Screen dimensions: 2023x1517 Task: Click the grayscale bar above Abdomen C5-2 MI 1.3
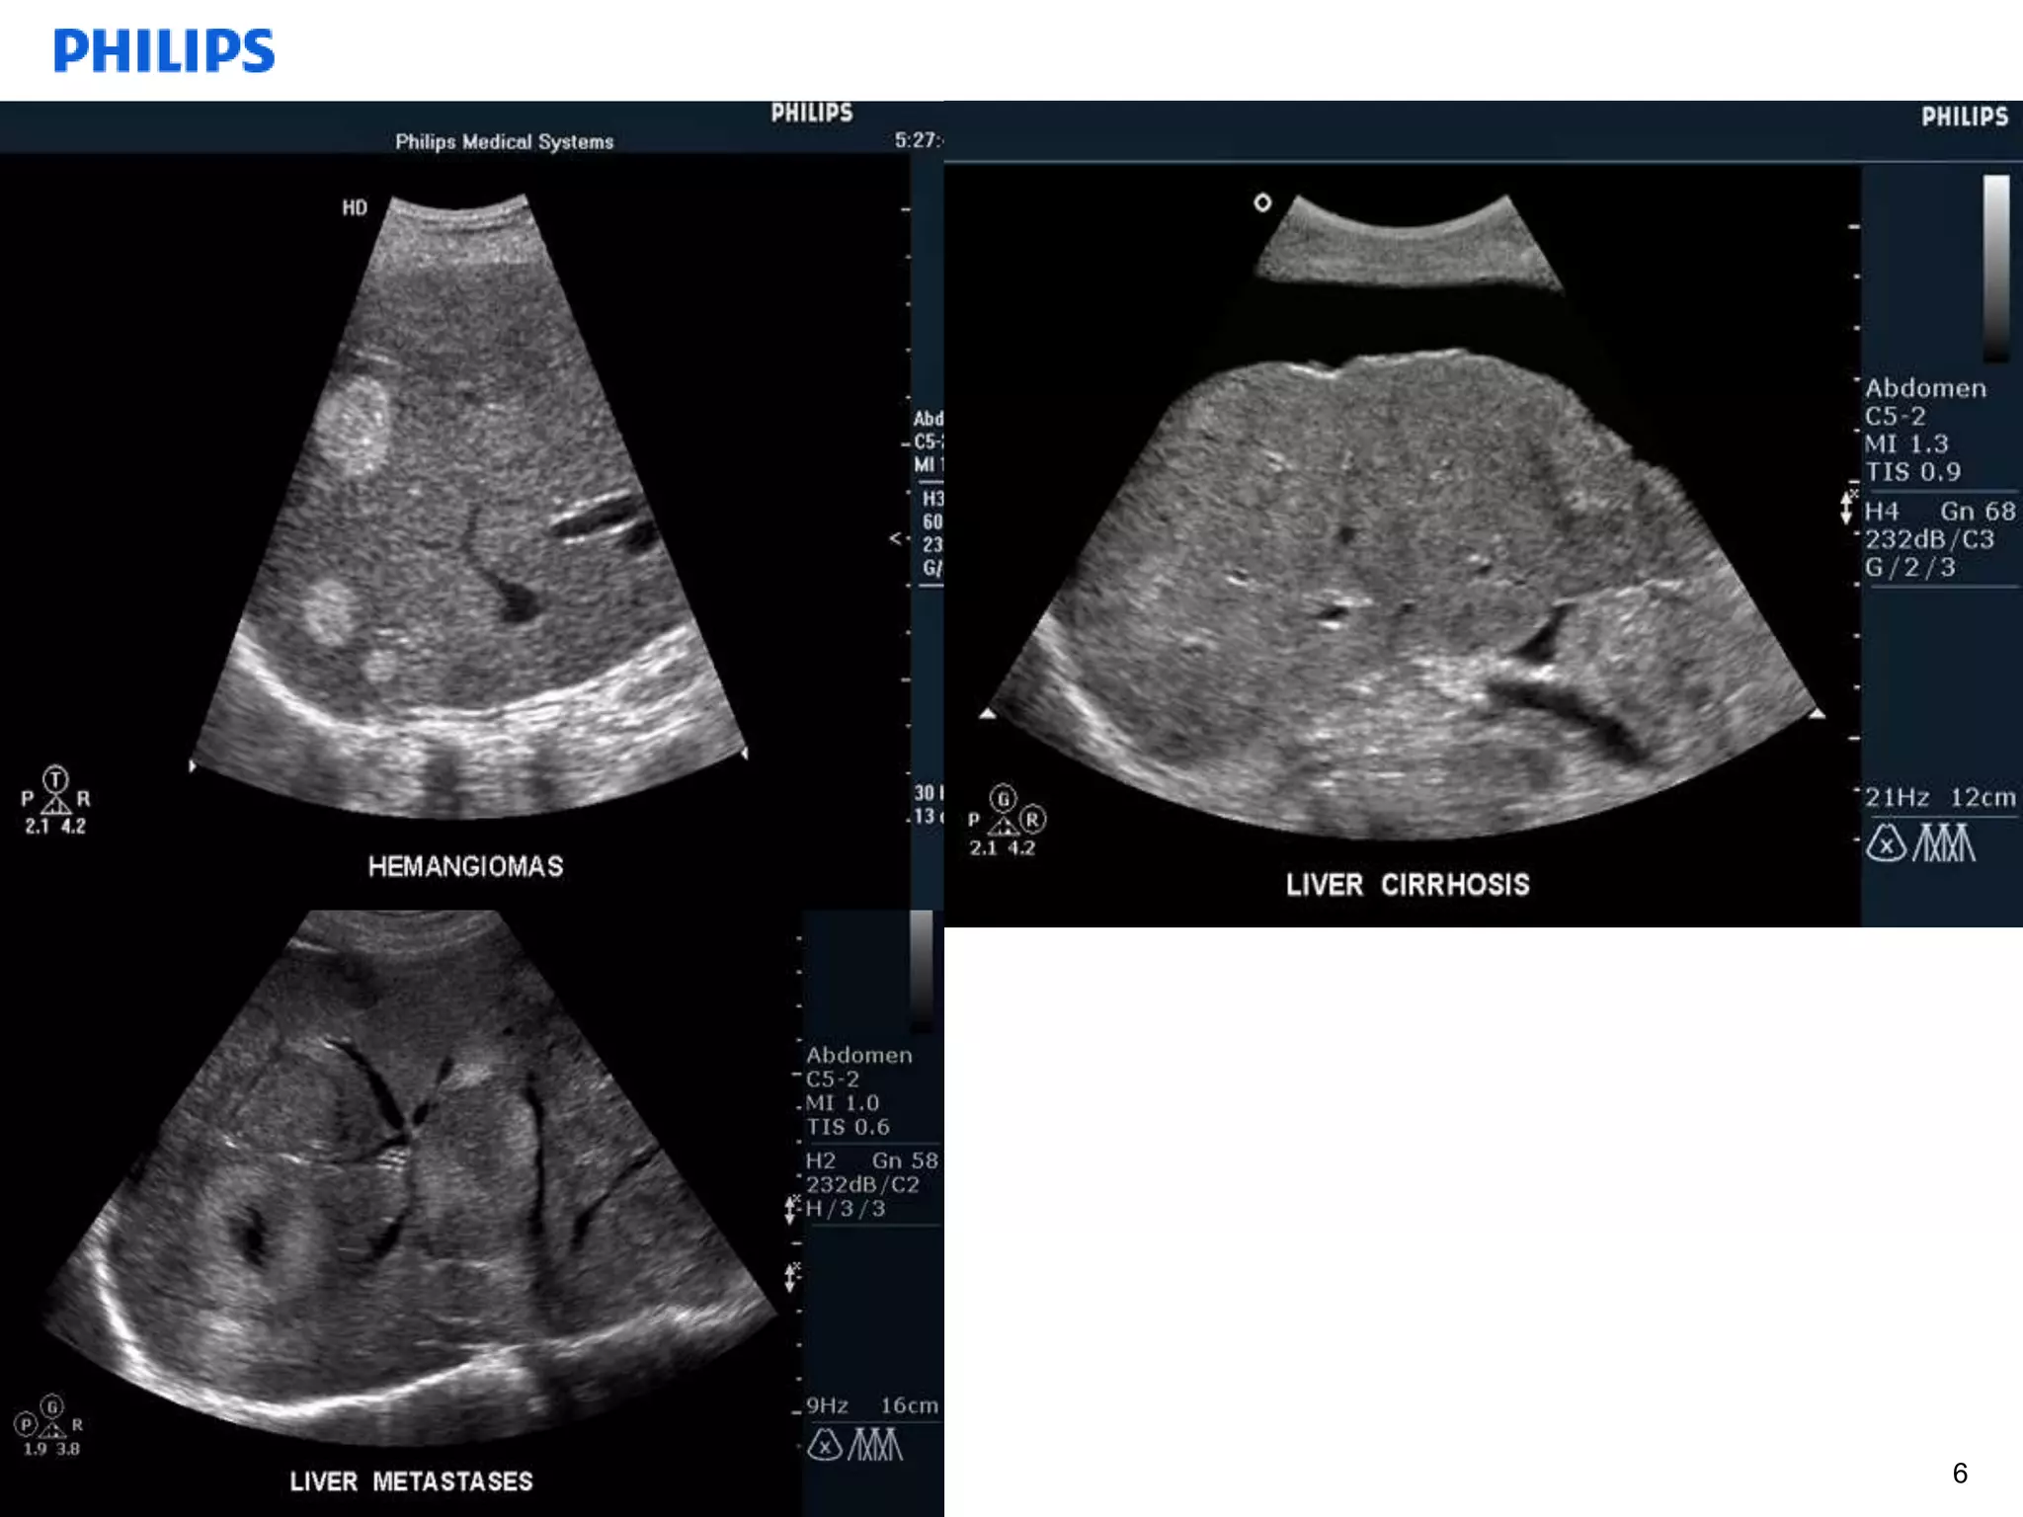point(1995,267)
